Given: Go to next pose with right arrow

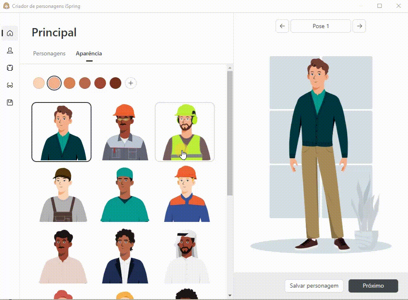Looking at the screenshot, I should point(359,26).
